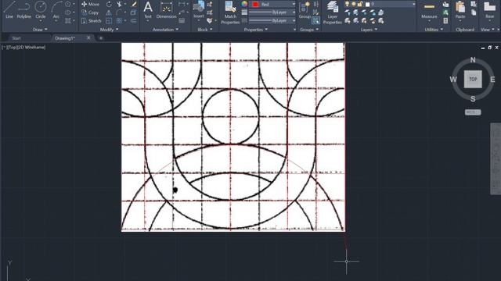This screenshot has width=501, height=281.
Task: Click the Scale tool icon
Action: [109, 21]
